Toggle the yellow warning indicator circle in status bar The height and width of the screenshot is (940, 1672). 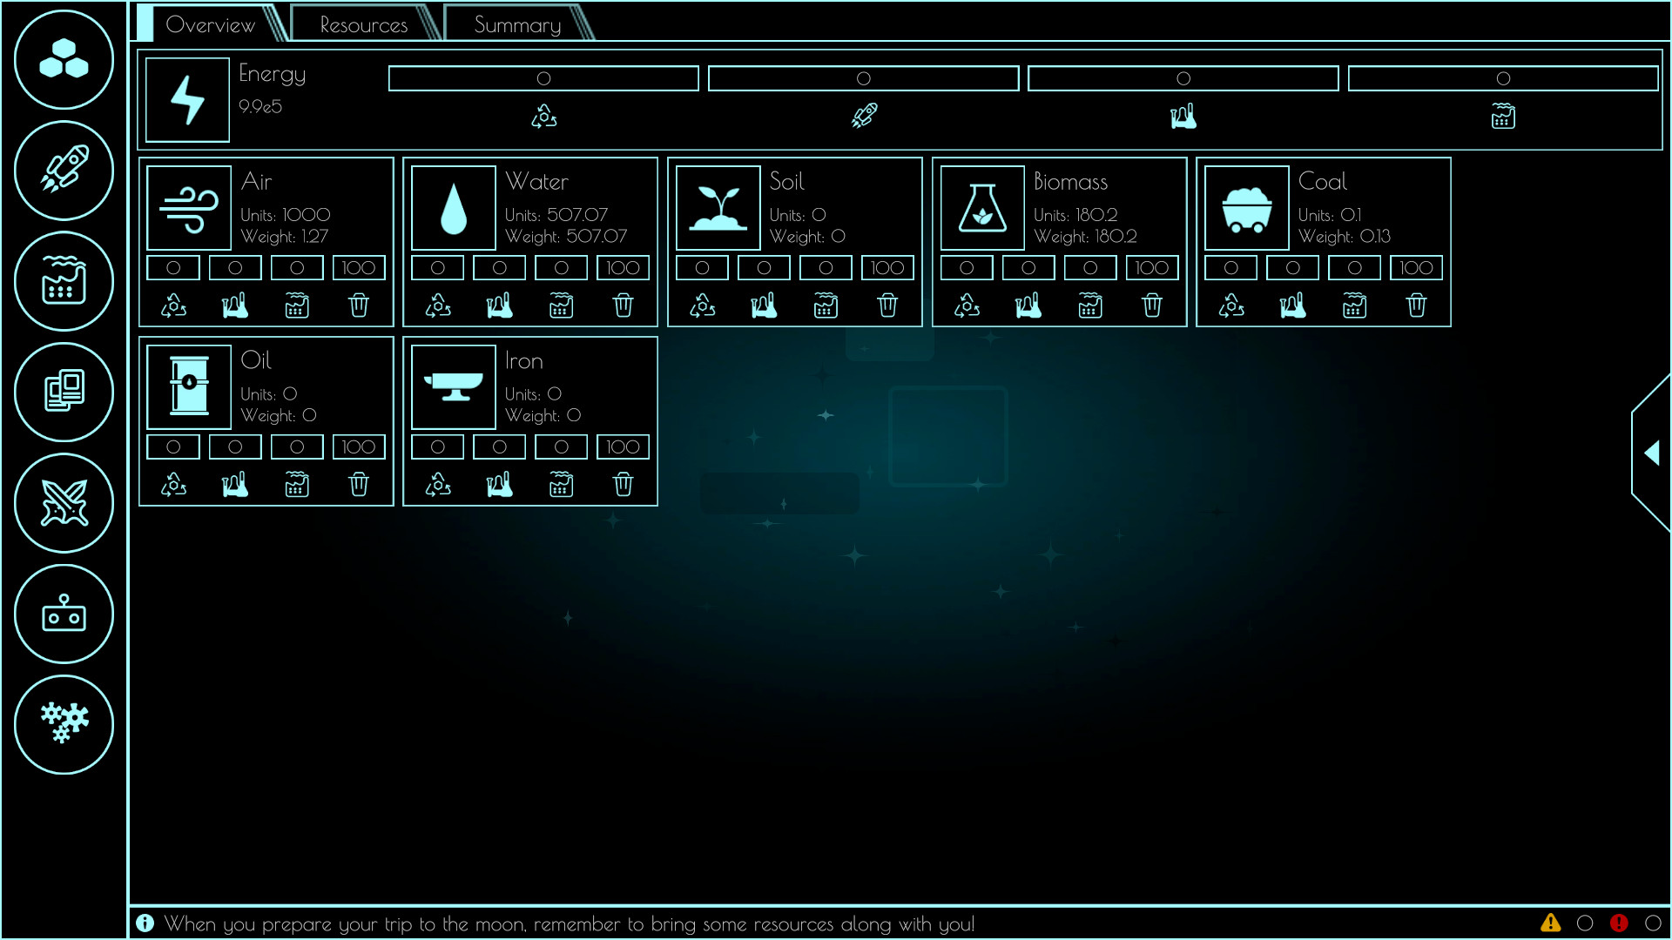[1585, 923]
